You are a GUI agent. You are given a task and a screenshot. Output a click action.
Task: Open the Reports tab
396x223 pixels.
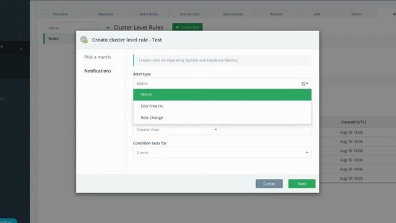[277, 14]
